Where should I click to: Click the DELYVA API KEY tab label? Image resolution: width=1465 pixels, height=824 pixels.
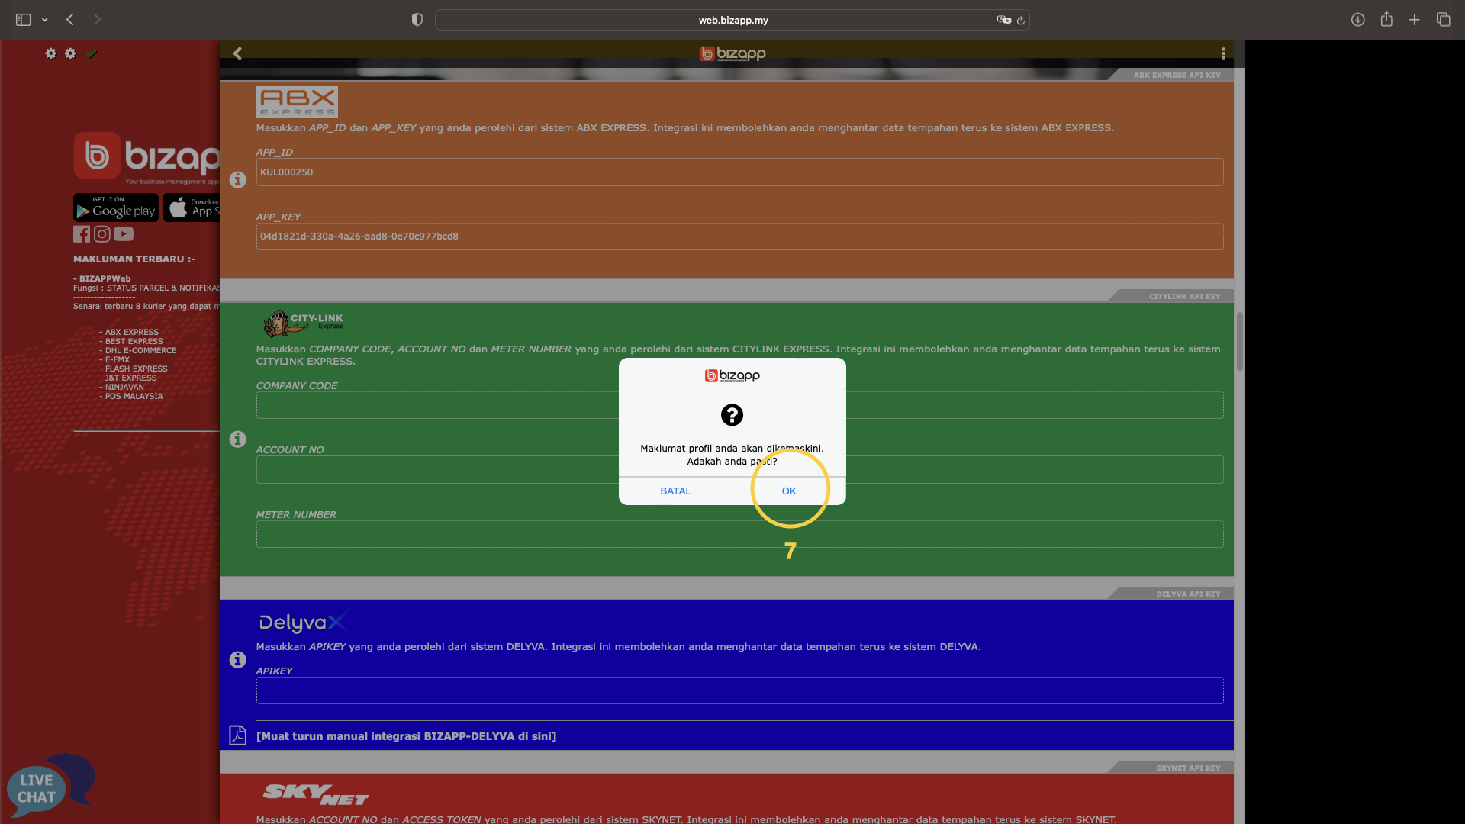[x=1188, y=594]
